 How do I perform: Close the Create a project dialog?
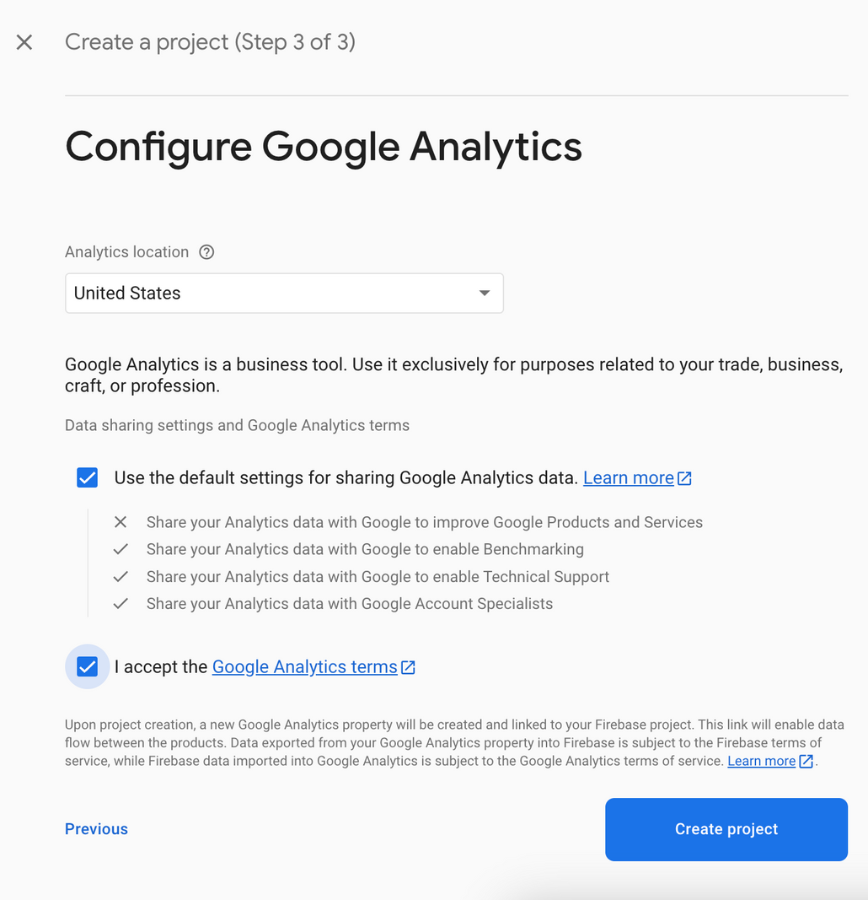24,42
